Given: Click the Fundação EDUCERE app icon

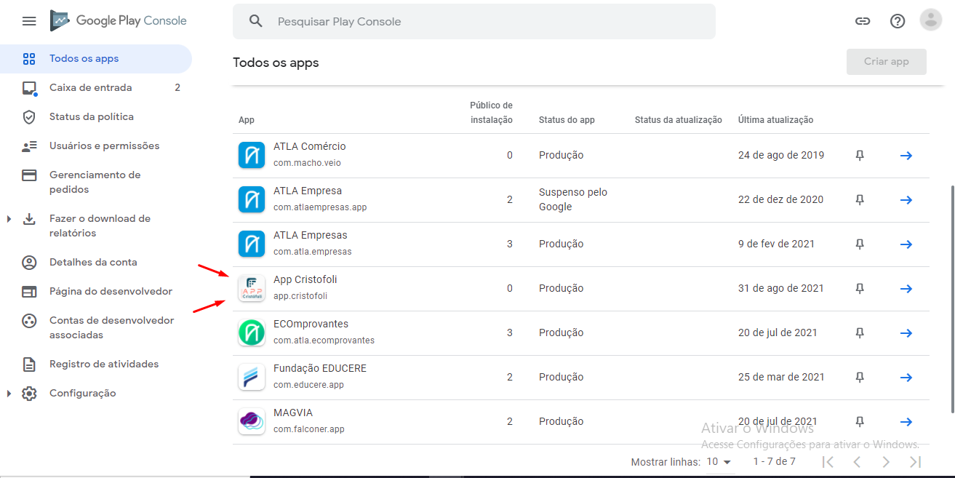Looking at the screenshot, I should pos(252,377).
